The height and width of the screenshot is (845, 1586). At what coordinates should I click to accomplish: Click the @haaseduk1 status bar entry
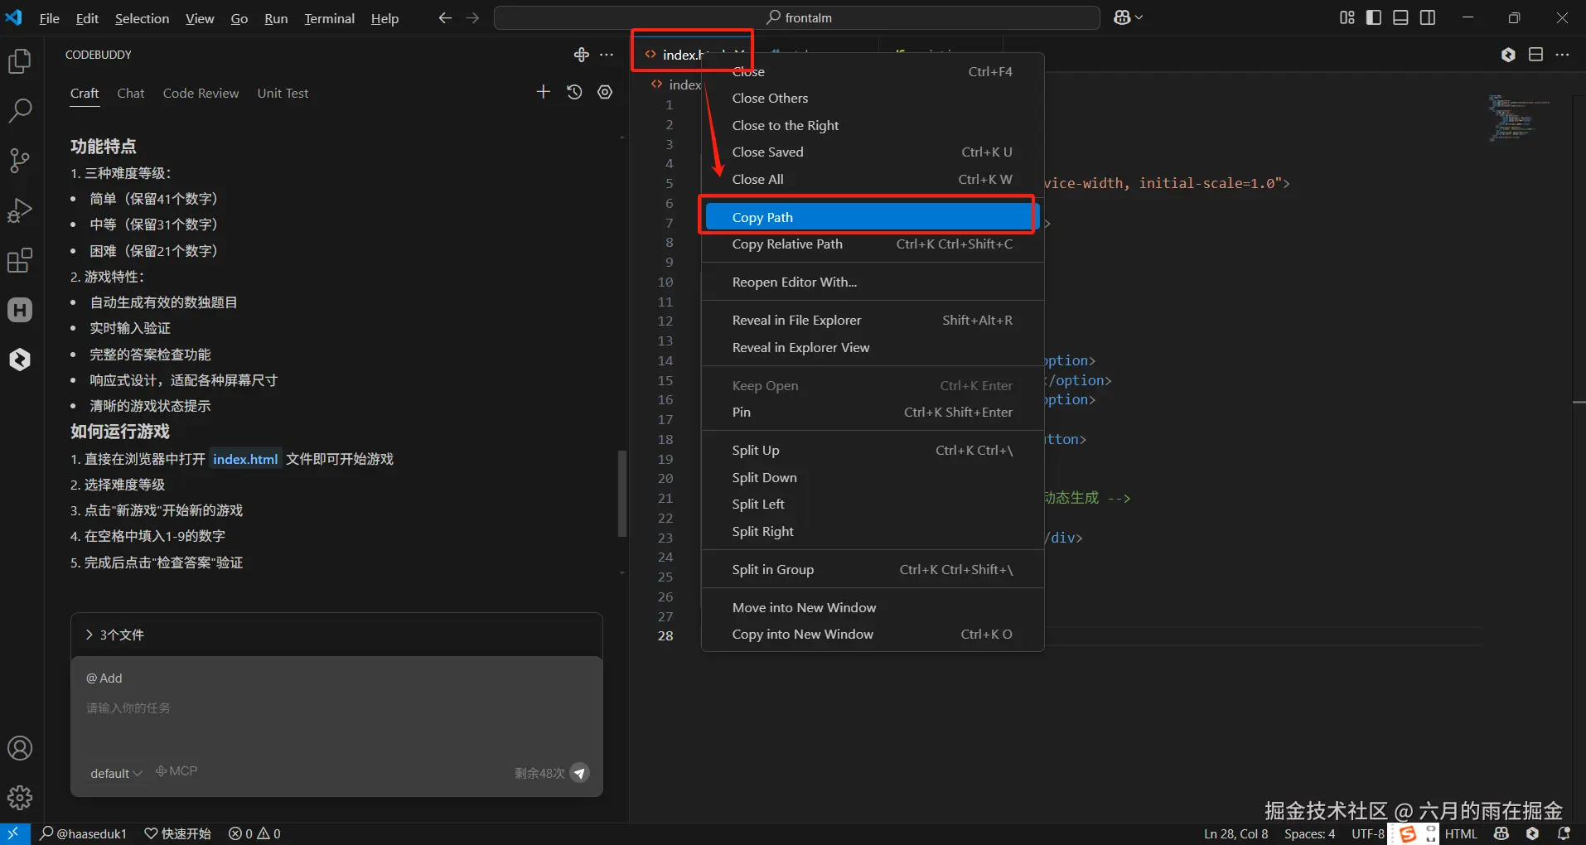[x=84, y=833]
